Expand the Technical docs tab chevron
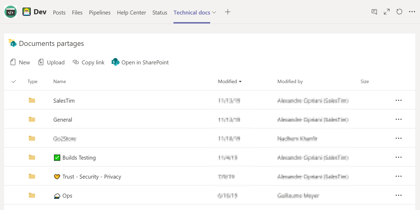Image resolution: width=420 pixels, height=210 pixels. click(214, 12)
